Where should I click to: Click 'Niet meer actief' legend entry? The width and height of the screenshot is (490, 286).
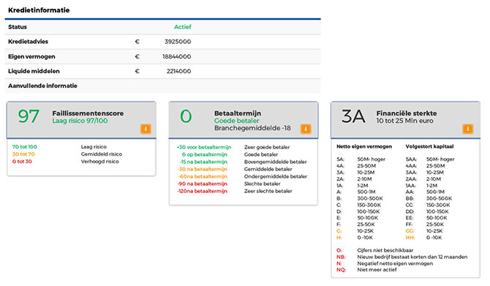pyautogui.click(x=377, y=270)
